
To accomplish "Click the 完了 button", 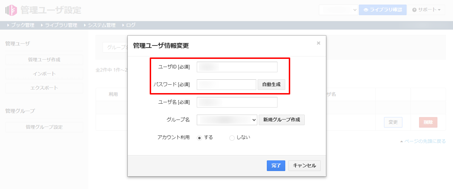I will (276, 166).
